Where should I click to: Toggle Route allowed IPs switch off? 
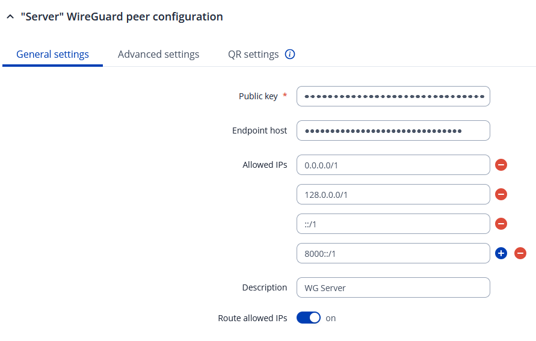(x=309, y=318)
